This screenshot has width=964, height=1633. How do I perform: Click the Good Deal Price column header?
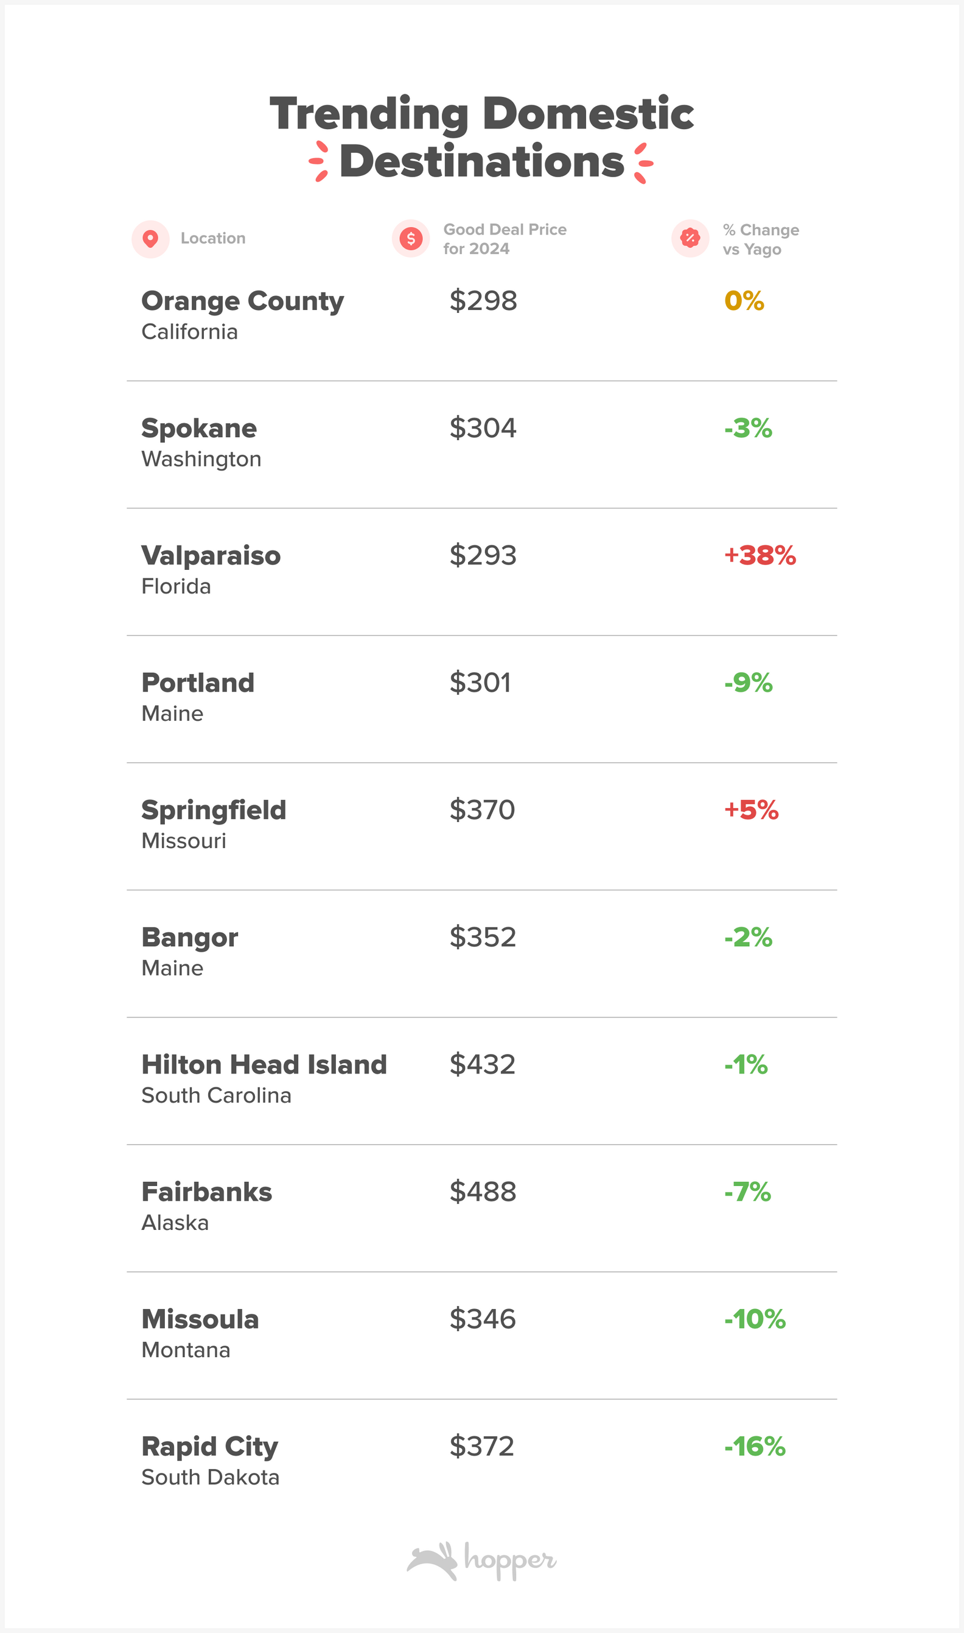pyautogui.click(x=504, y=239)
